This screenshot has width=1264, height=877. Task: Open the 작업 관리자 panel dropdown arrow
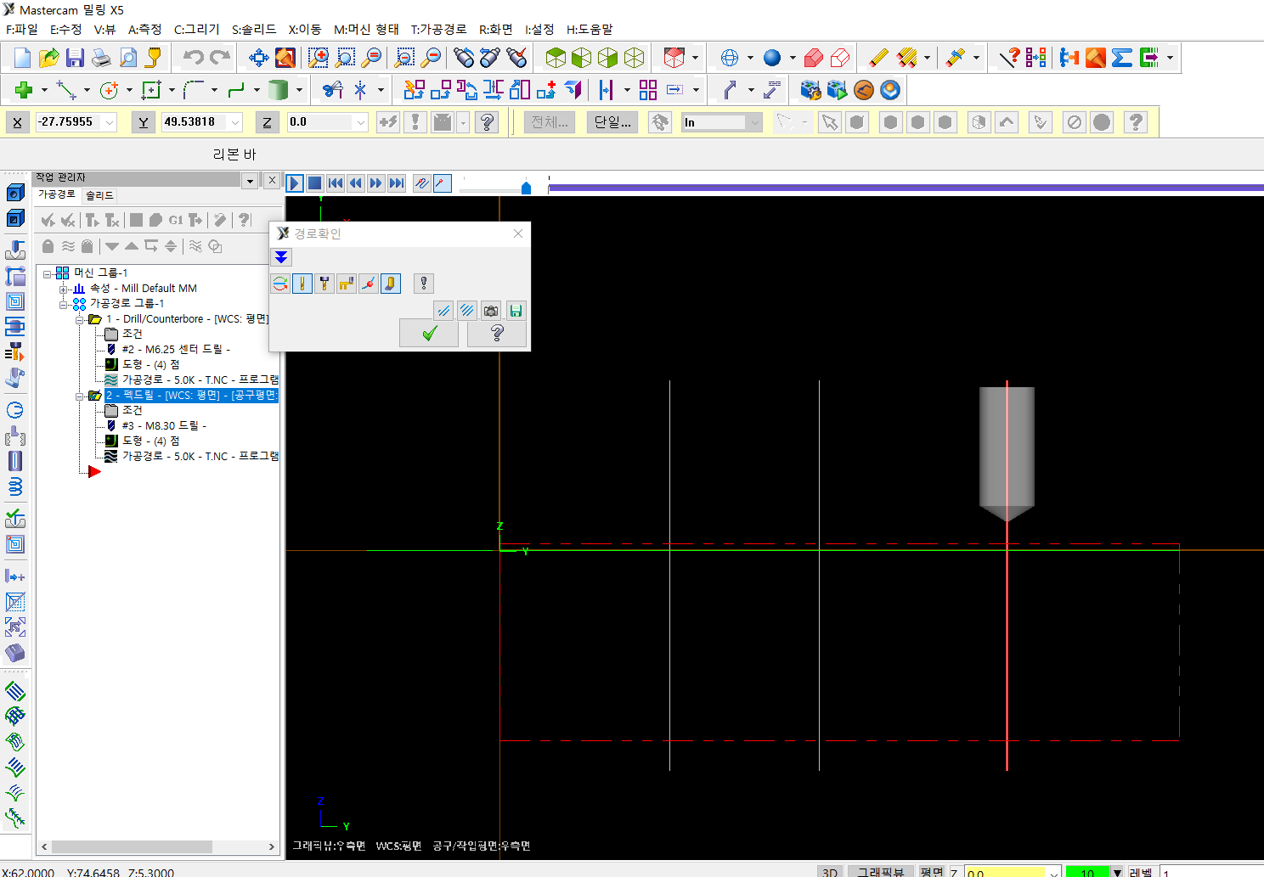[250, 181]
